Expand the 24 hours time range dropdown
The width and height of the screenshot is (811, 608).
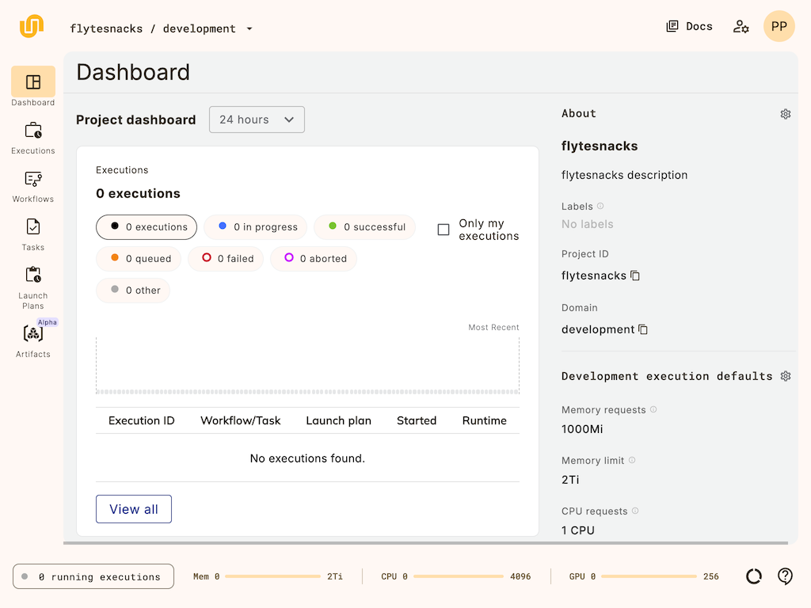(x=257, y=120)
